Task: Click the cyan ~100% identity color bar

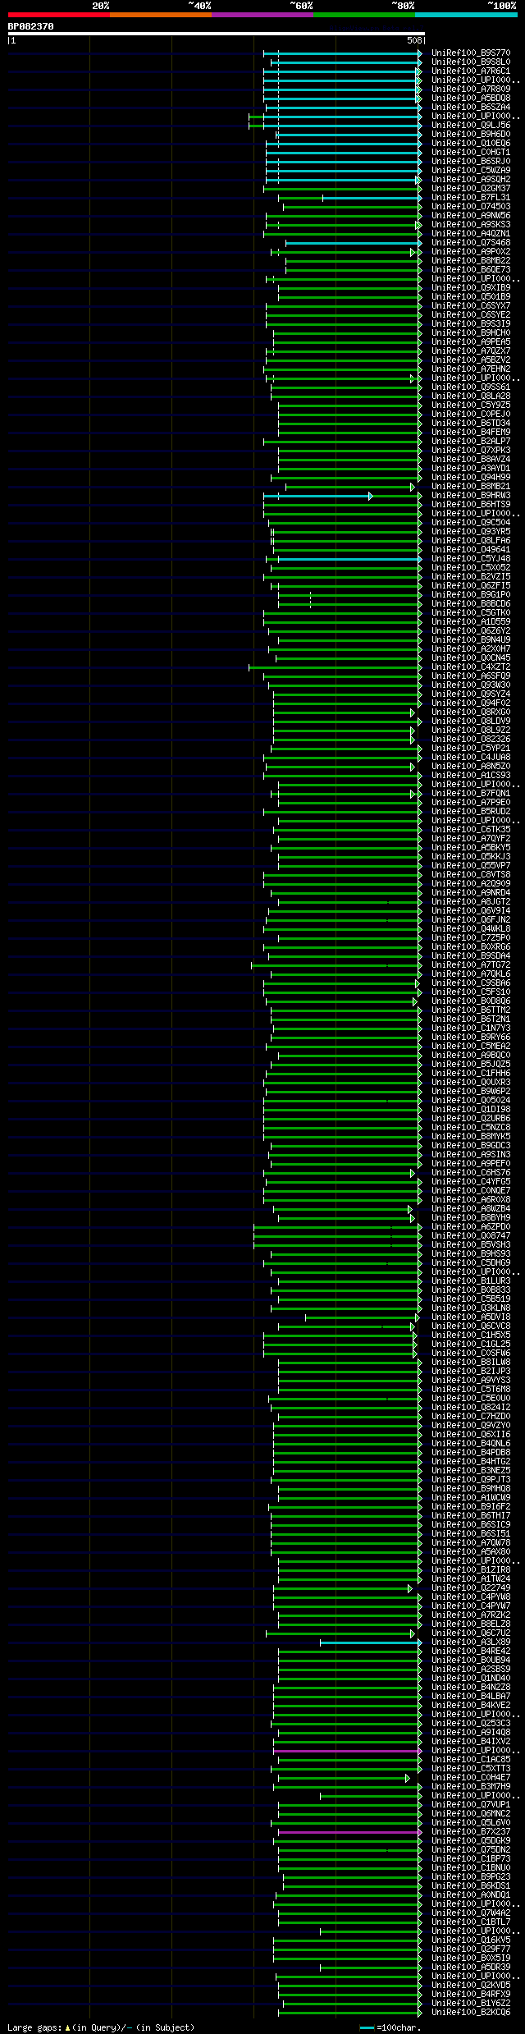Action: [466, 15]
